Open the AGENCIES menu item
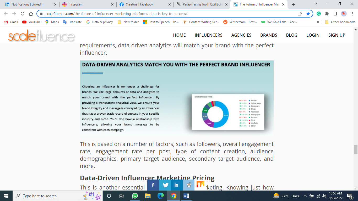Image resolution: width=358 pixels, height=201 pixels. [241, 35]
